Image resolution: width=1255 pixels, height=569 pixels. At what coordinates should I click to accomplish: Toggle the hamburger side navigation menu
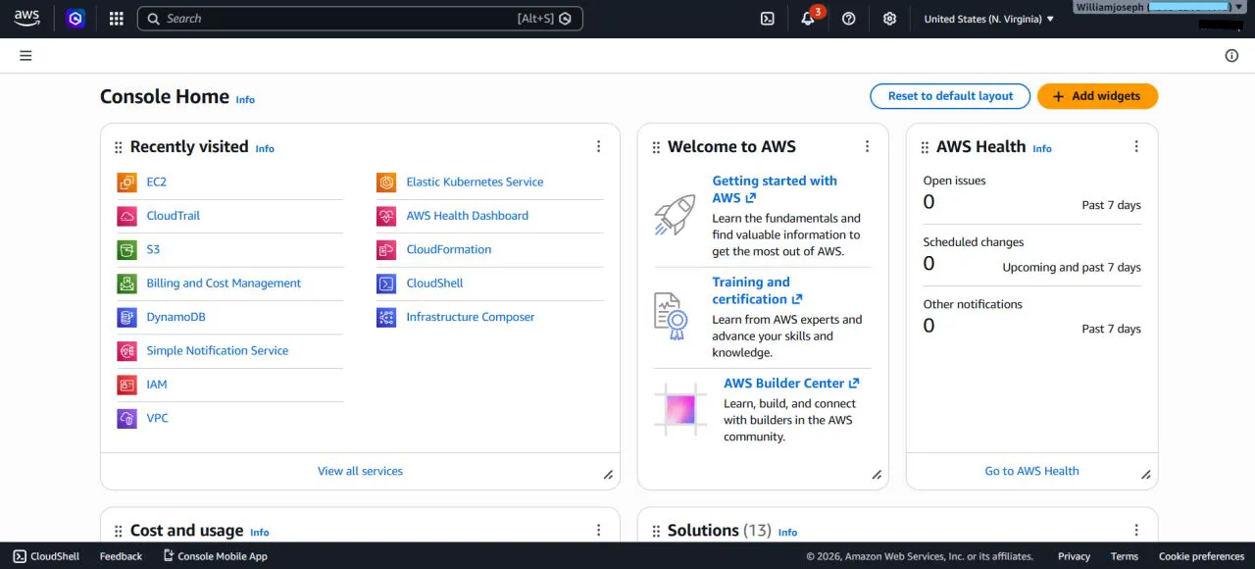coord(25,56)
